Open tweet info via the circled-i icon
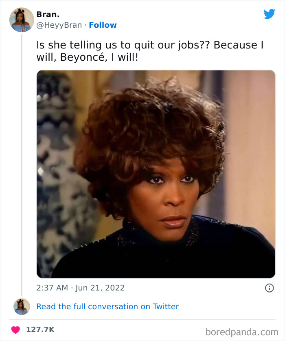 [269, 287]
